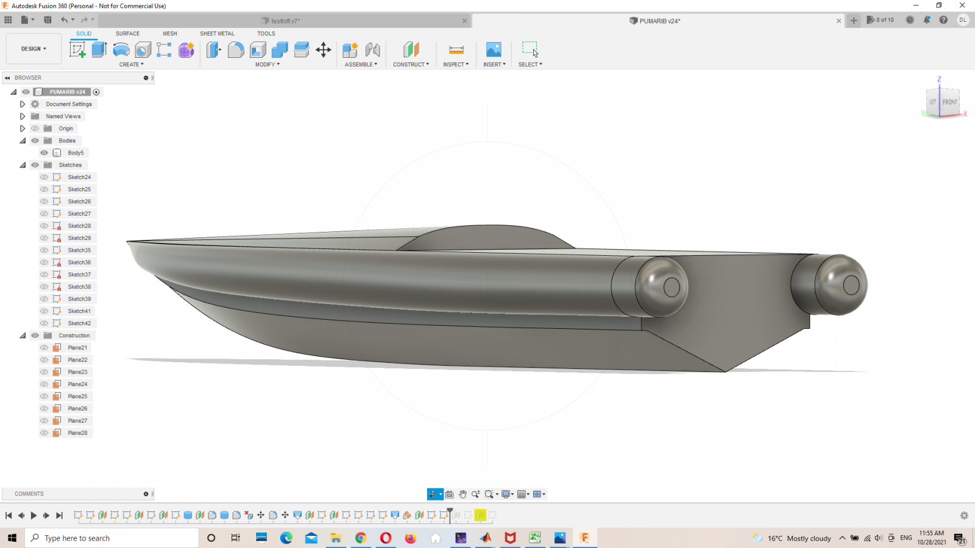Click the Save icon
The height and width of the screenshot is (548, 975).
[48, 20]
